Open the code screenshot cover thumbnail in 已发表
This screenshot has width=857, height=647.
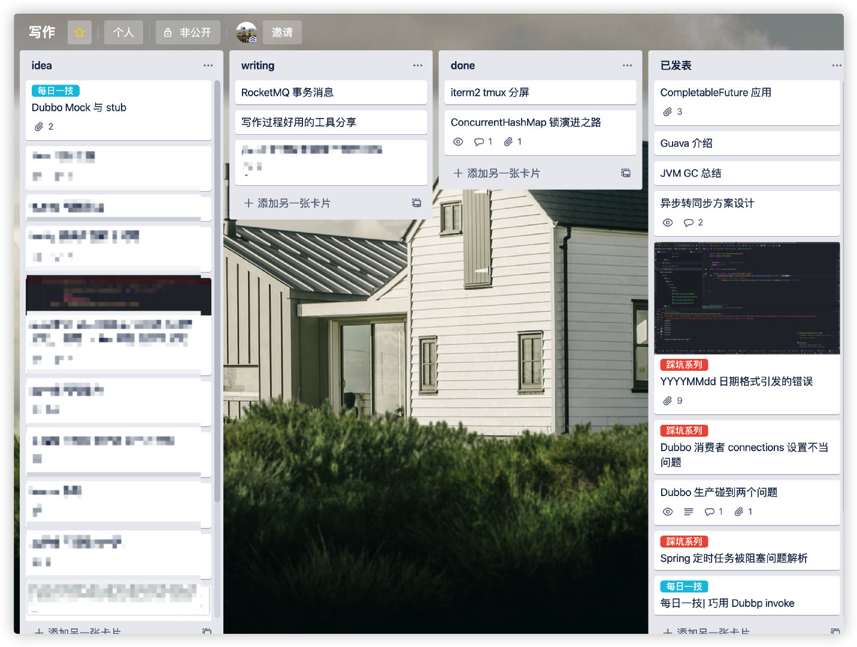point(747,298)
